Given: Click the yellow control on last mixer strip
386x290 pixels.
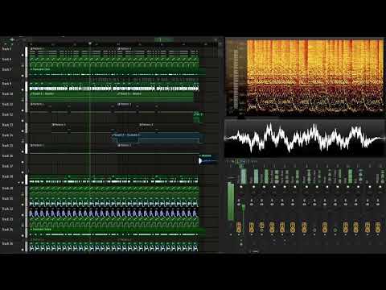Looking at the screenshot, I should 377,227.
